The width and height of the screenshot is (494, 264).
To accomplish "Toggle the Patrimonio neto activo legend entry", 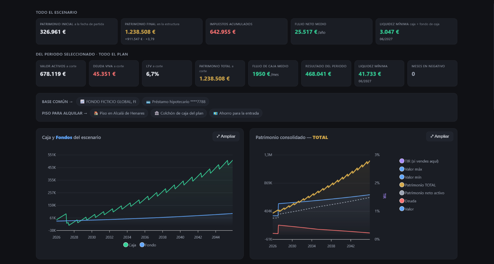I will [x=422, y=193].
